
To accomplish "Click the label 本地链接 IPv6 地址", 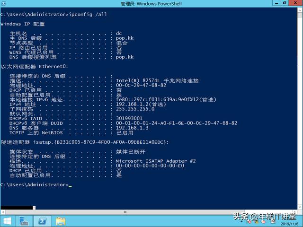I will pos(36,100).
